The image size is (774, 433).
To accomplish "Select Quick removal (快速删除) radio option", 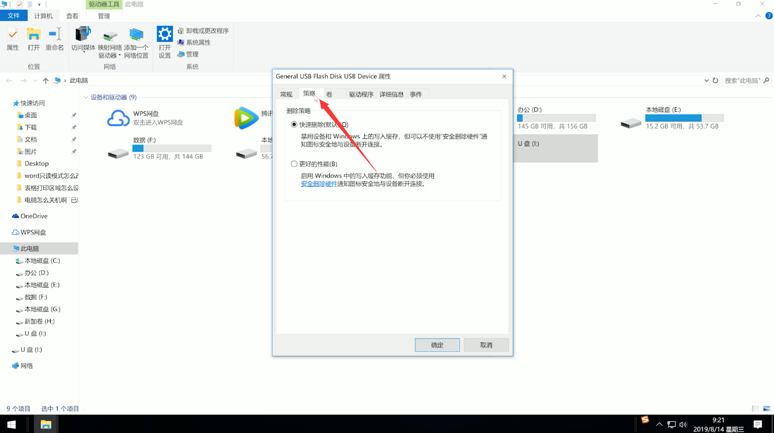I will 295,125.
